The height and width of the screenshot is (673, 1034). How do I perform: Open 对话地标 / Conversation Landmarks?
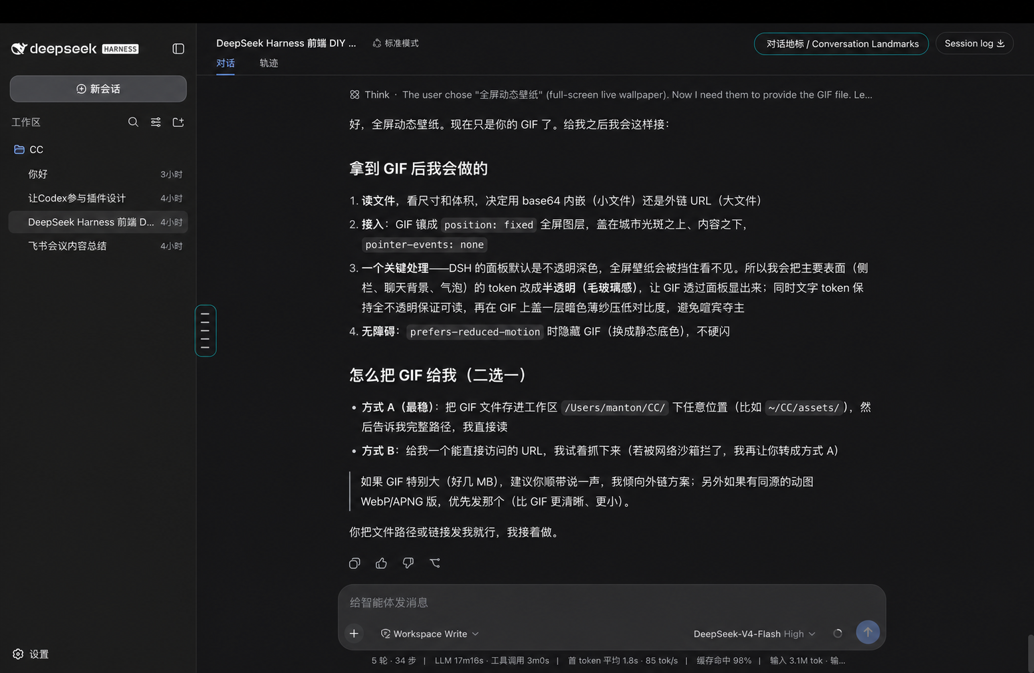[x=841, y=44]
